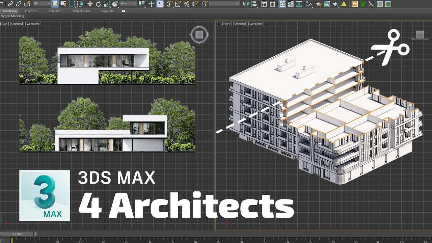This screenshot has width=432, height=243.
Task: Open the Material Editor
Action: [x=309, y=4]
